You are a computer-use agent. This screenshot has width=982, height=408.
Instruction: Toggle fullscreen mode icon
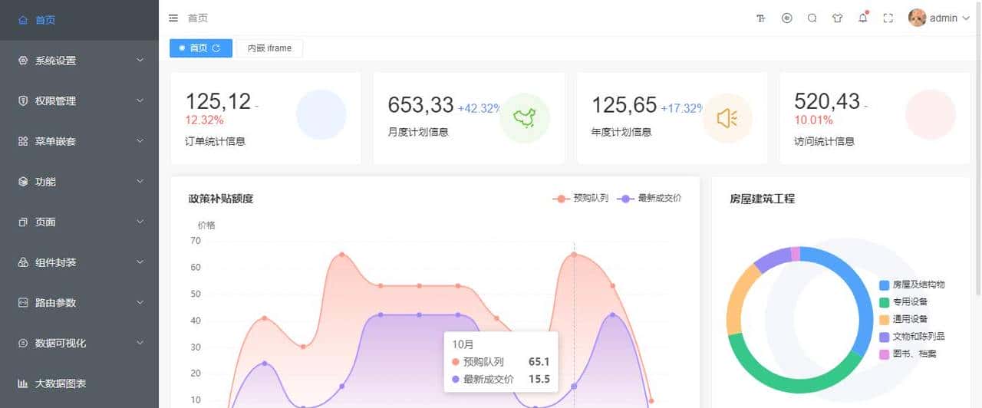click(888, 18)
